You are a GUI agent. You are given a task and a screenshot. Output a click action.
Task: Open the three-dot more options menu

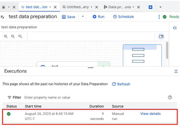click(x=159, y=17)
